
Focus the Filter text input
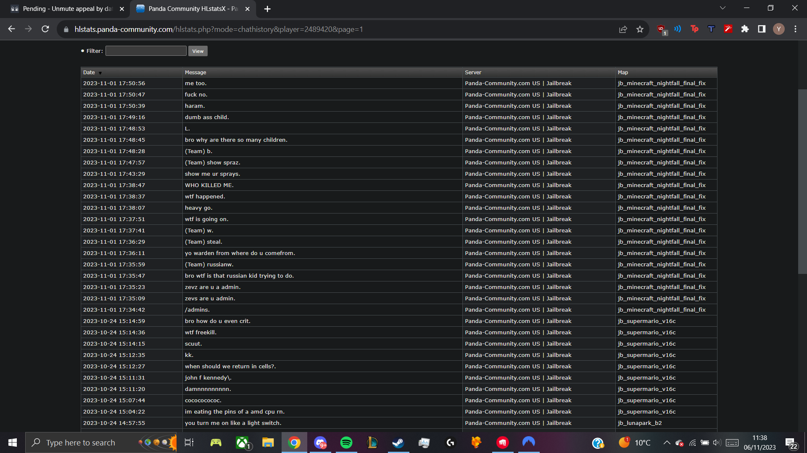coord(146,51)
